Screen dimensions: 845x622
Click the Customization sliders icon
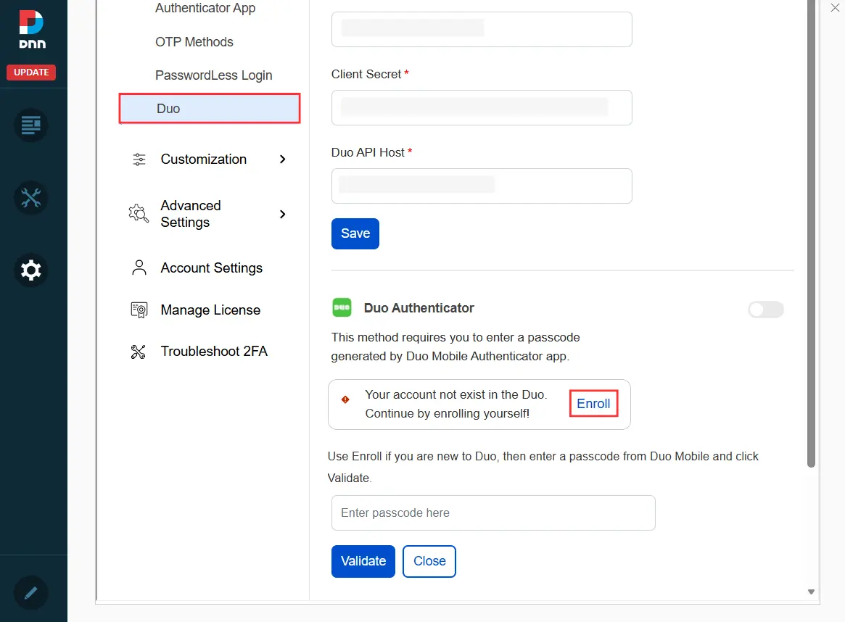tap(139, 159)
